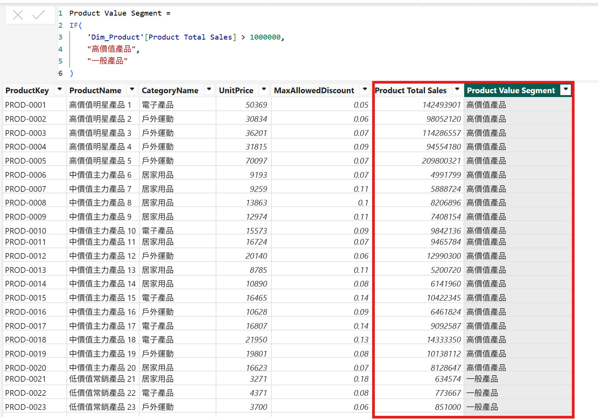This screenshot has width=598, height=419.
Task: Place cursor on the 1000000 value in formula
Action: tap(265, 37)
